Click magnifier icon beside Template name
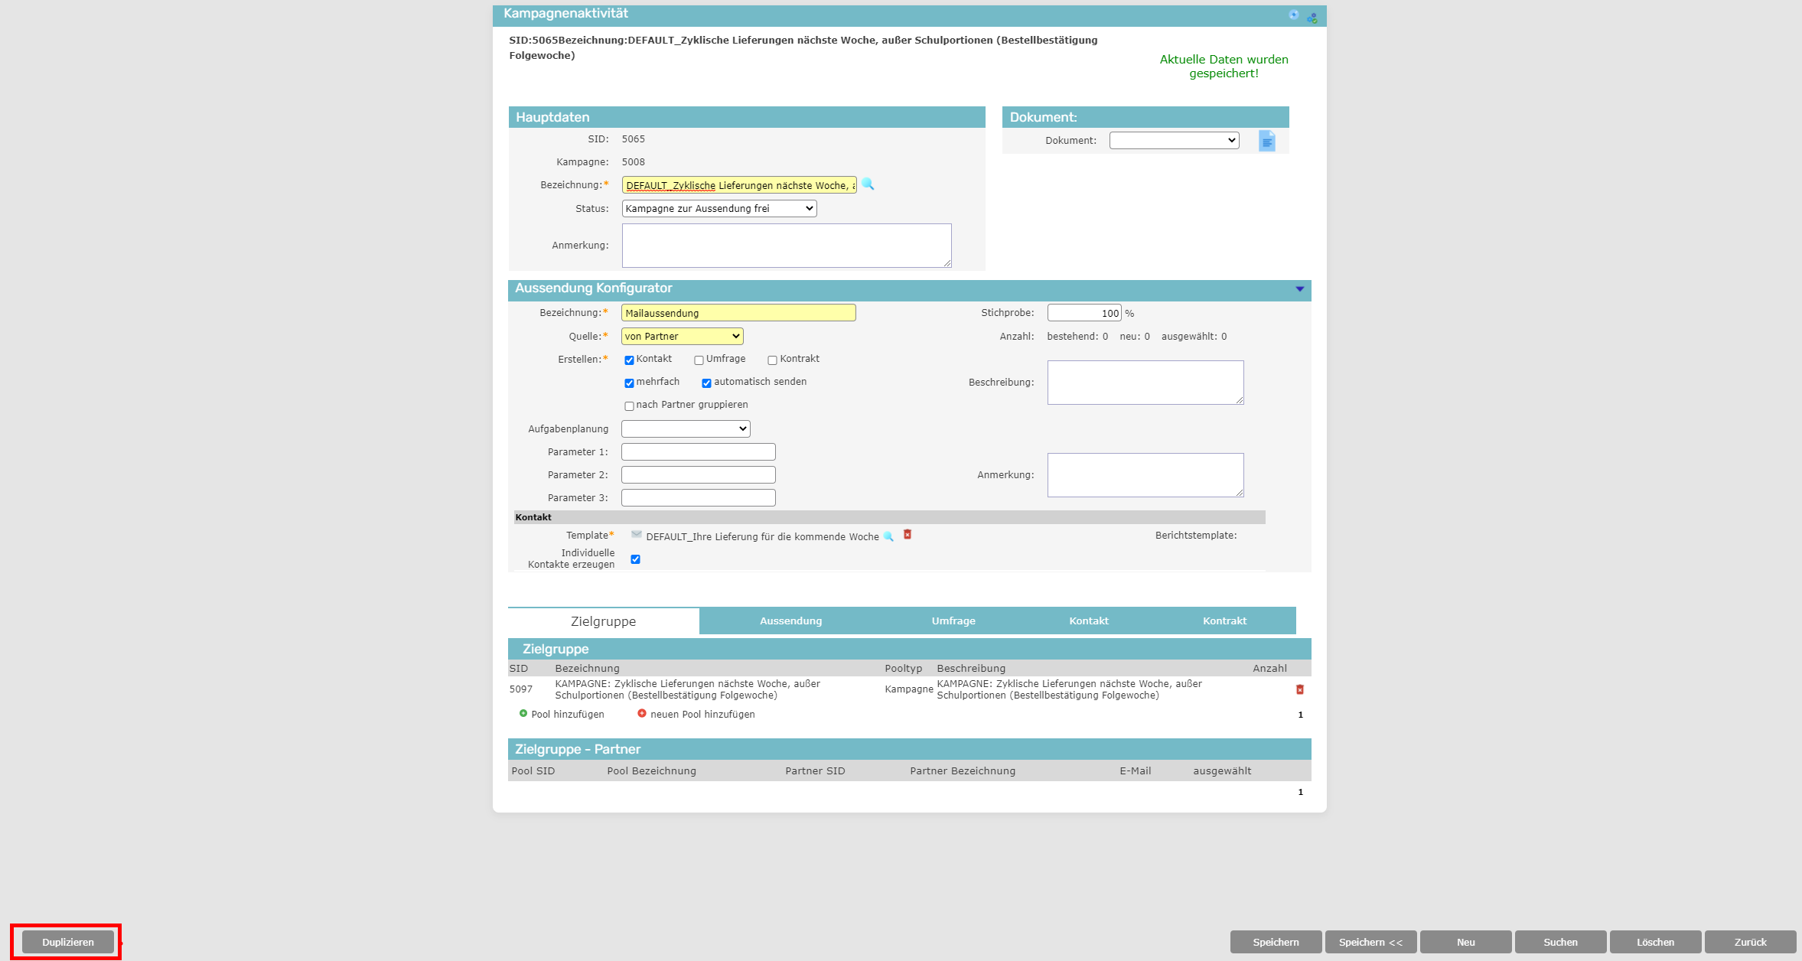 pos(888,536)
